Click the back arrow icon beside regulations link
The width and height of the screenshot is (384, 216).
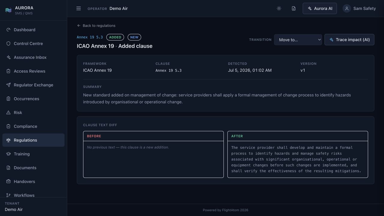tap(79, 25)
